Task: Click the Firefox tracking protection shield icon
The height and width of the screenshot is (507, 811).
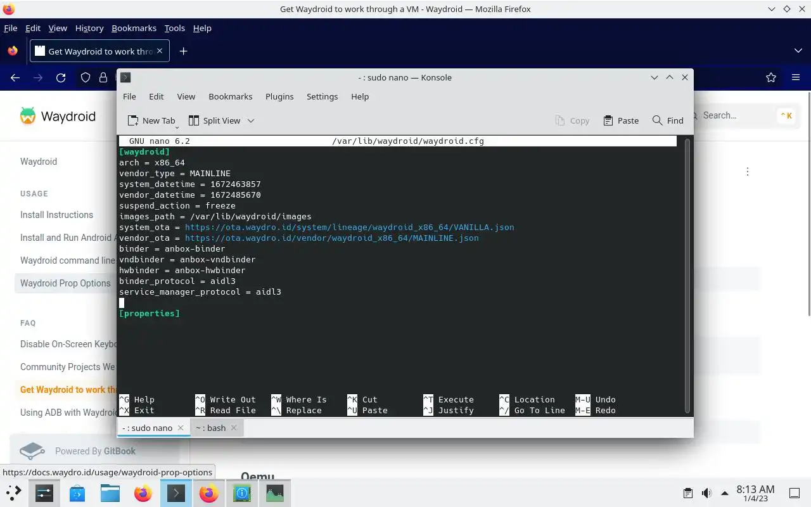Action: coord(85,77)
